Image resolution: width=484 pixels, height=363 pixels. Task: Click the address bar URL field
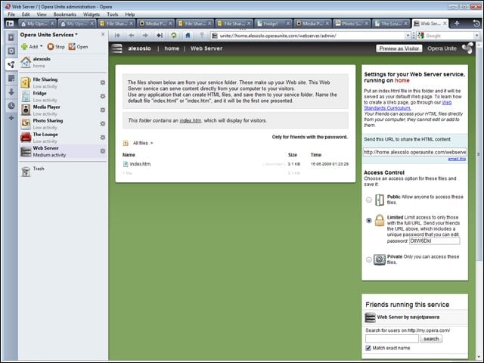(x=312, y=36)
